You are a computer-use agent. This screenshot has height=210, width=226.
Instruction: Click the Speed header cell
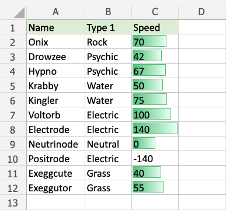(155, 27)
